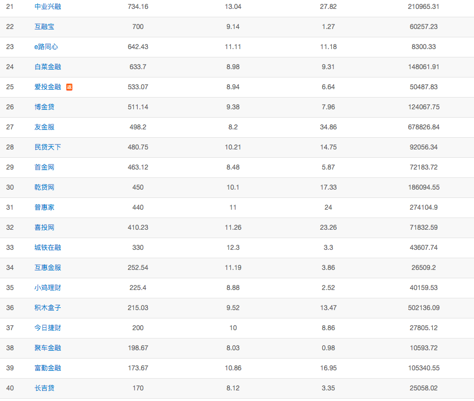474x401 pixels.
Task: Select the 480.75 value for 民贷天下
Action: pyautogui.click(x=138, y=147)
